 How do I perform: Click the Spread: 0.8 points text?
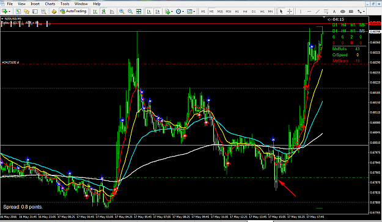[23, 207]
